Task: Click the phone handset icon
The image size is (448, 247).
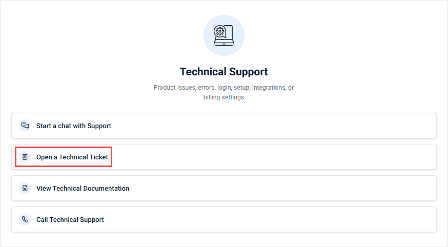Action: tap(25, 219)
